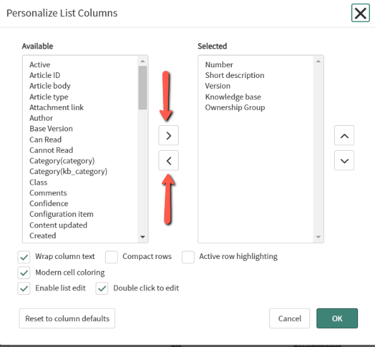This screenshot has width=375, height=347.
Task: Click the OK button
Action: point(337,318)
